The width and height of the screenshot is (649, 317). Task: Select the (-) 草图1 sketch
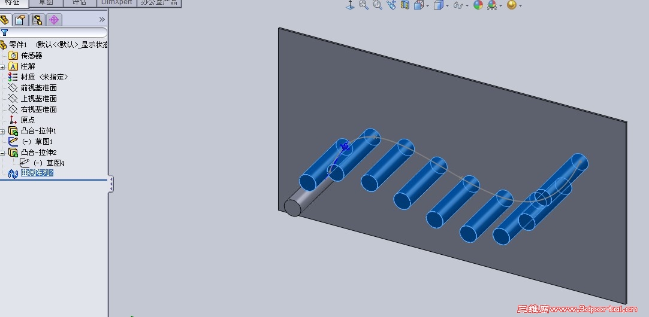tap(37, 141)
